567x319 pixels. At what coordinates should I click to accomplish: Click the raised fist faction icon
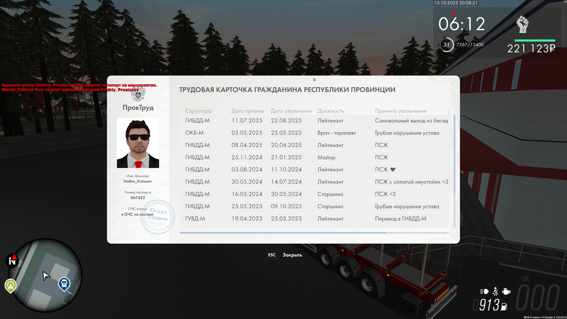[x=523, y=24]
